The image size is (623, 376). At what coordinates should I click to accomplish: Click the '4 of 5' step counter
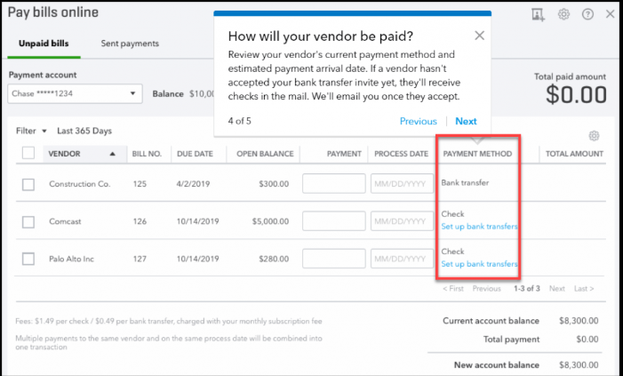[240, 121]
